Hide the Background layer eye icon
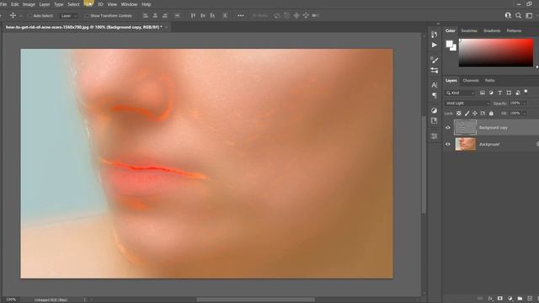This screenshot has height=303, width=539. [x=448, y=144]
